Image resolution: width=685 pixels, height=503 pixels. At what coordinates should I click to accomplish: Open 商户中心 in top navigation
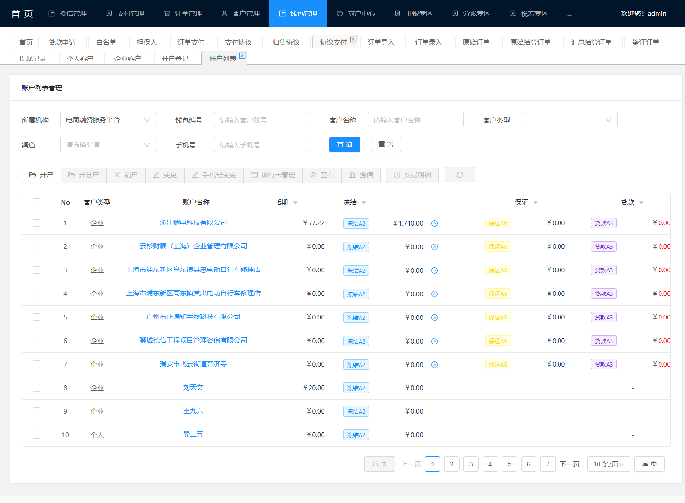356,13
